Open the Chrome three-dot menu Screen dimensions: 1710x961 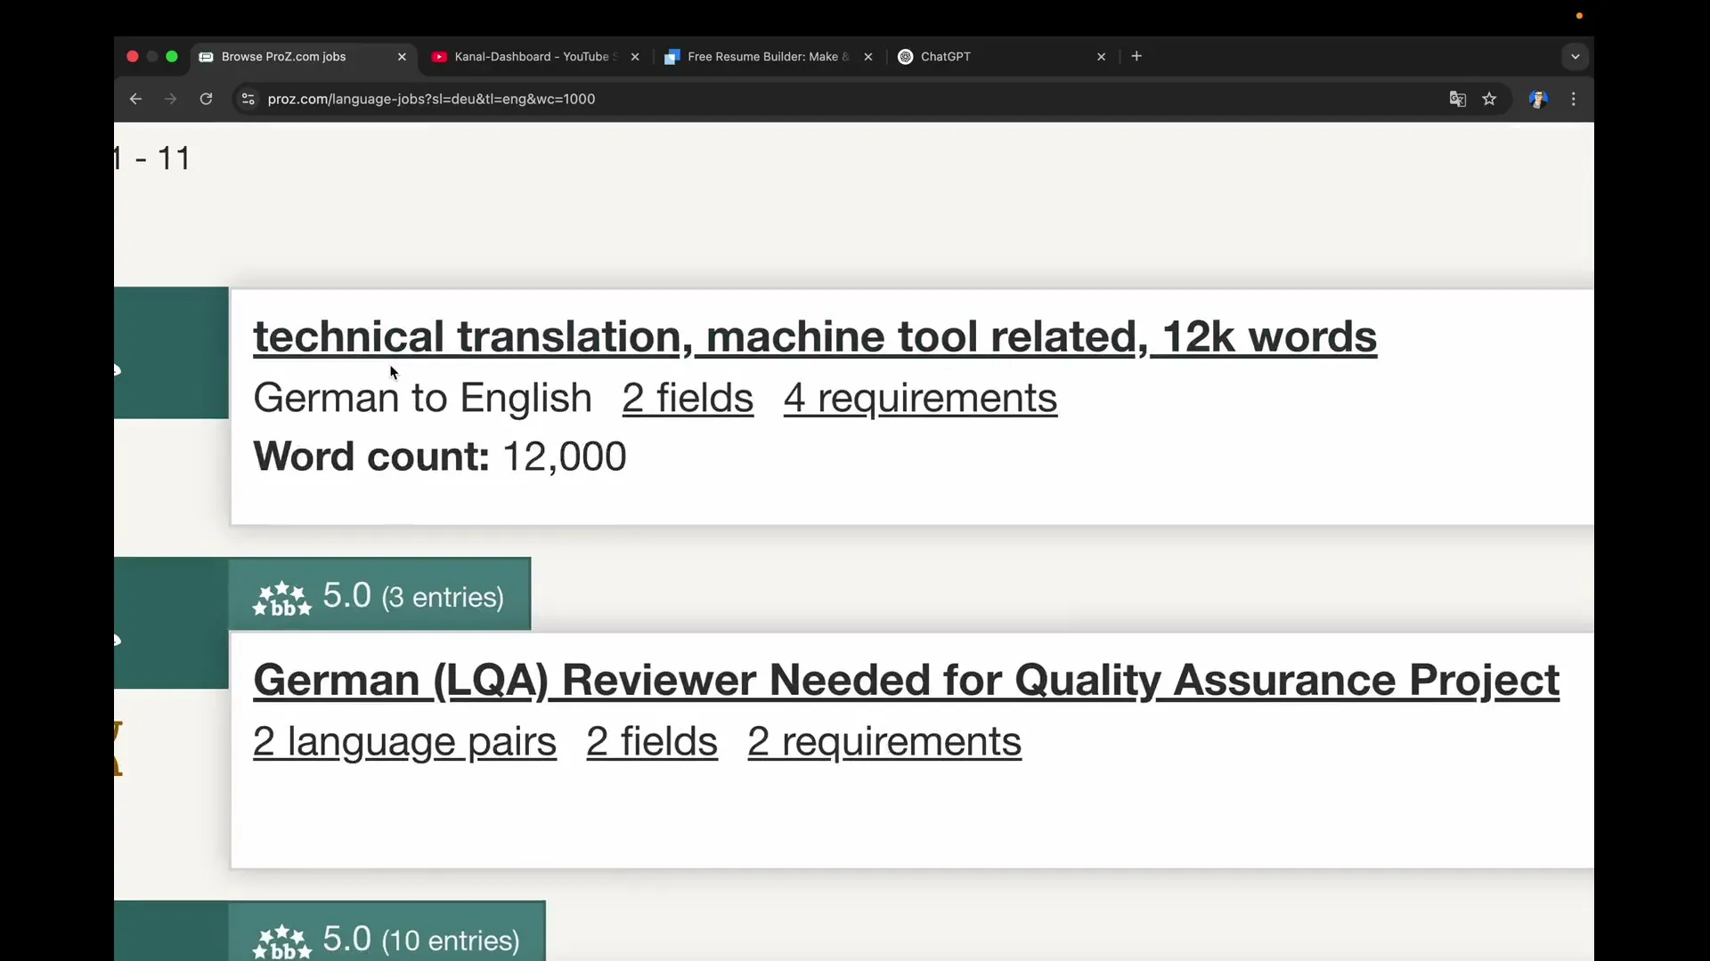tap(1574, 99)
